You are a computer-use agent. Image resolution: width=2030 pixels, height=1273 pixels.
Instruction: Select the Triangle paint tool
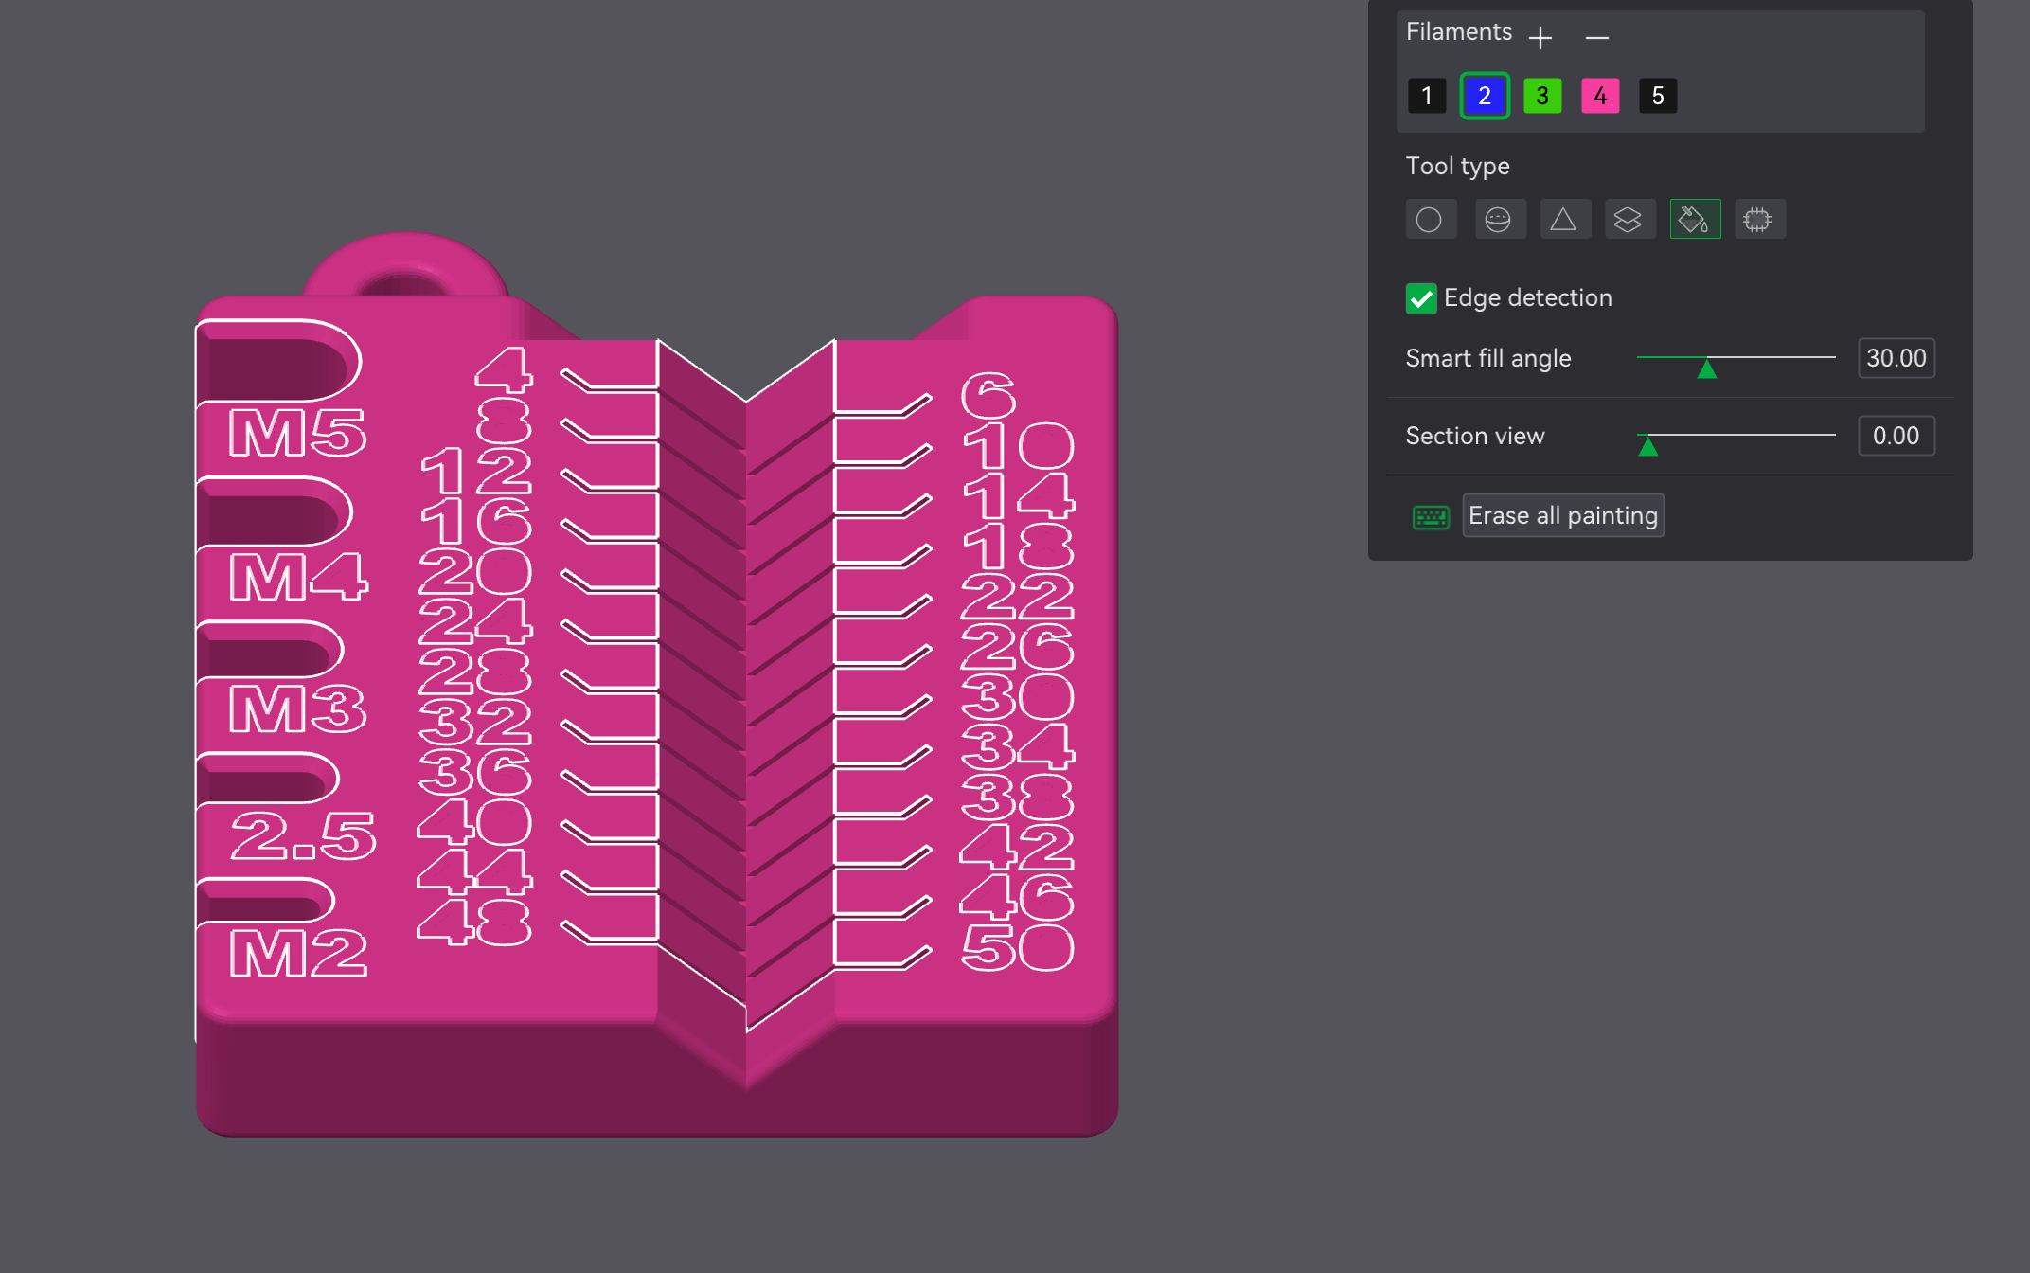[1564, 220]
